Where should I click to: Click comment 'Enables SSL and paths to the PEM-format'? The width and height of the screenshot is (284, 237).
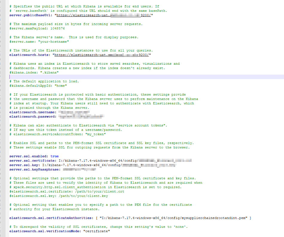[102, 143]
